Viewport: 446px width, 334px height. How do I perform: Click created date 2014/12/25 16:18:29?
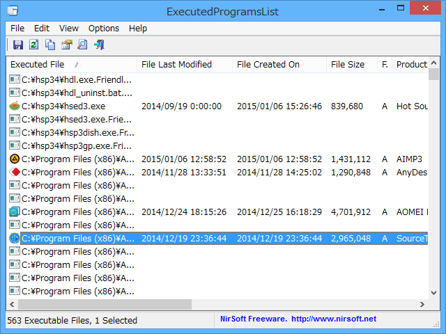279,212
